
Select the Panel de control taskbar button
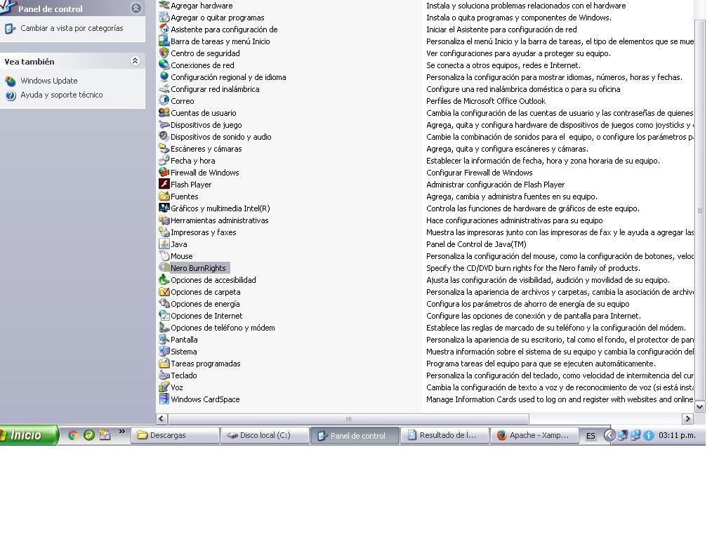click(355, 435)
